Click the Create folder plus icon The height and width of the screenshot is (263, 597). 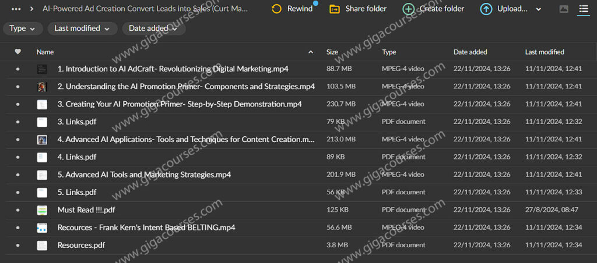(x=409, y=9)
